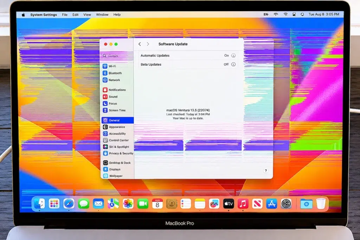Viewport: 360px width, 240px height.
Task: Open Finder from the Dock
Action: [39, 203]
